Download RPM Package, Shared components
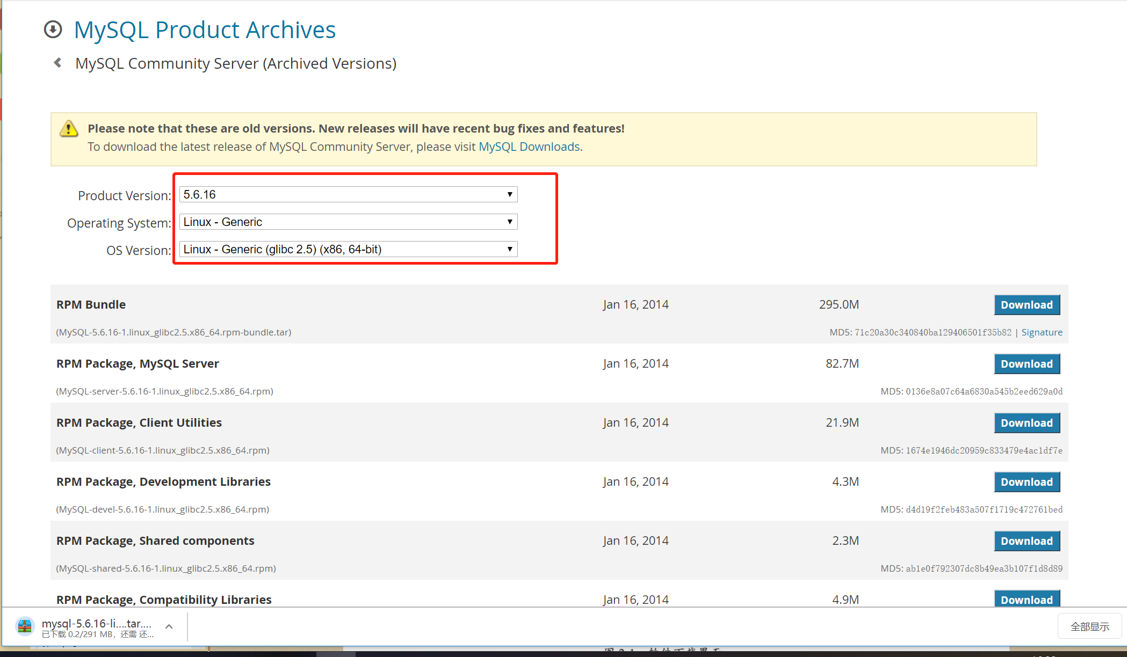Image resolution: width=1127 pixels, height=657 pixels. pos(1027,541)
